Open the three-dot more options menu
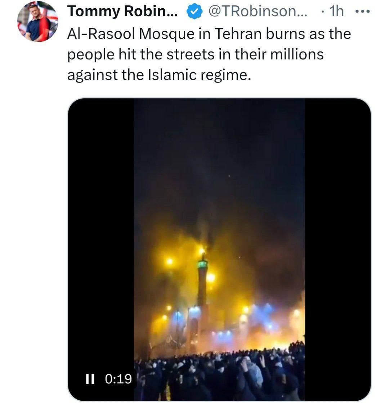 (363, 12)
